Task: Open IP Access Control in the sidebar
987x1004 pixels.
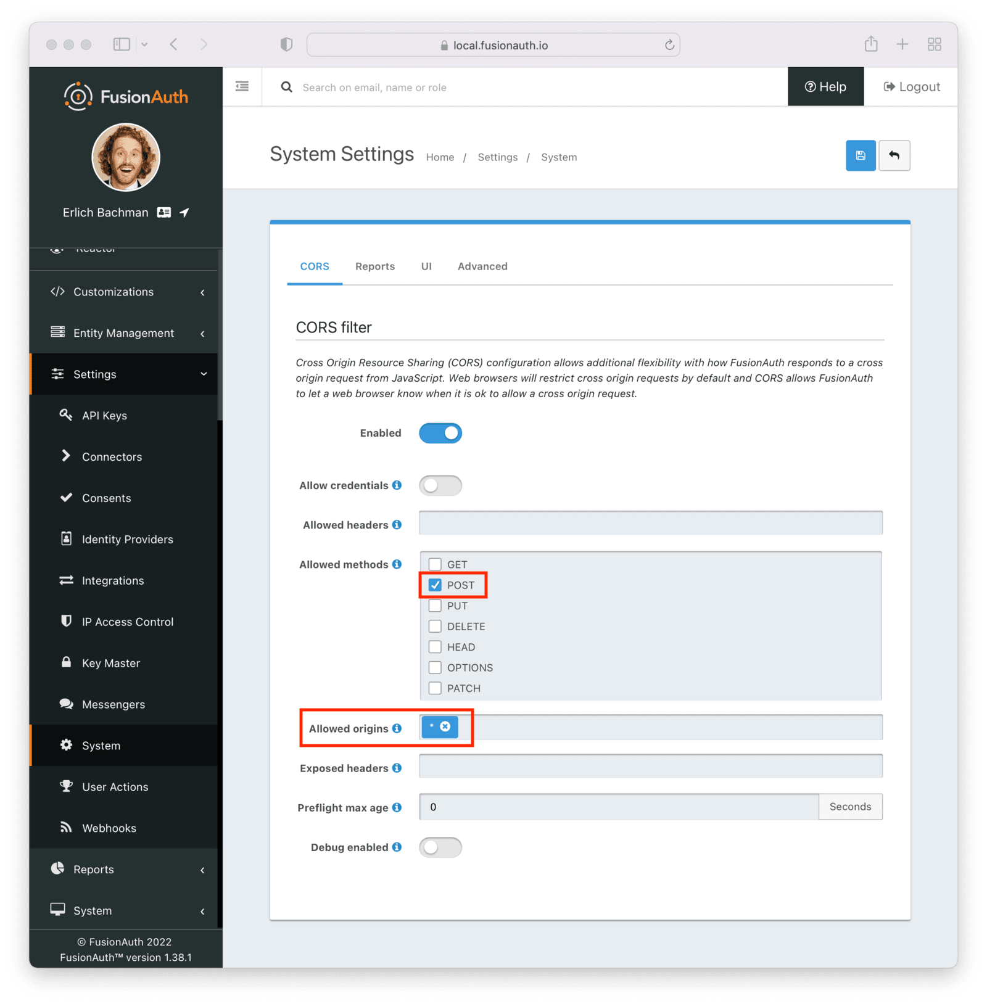Action: click(123, 622)
